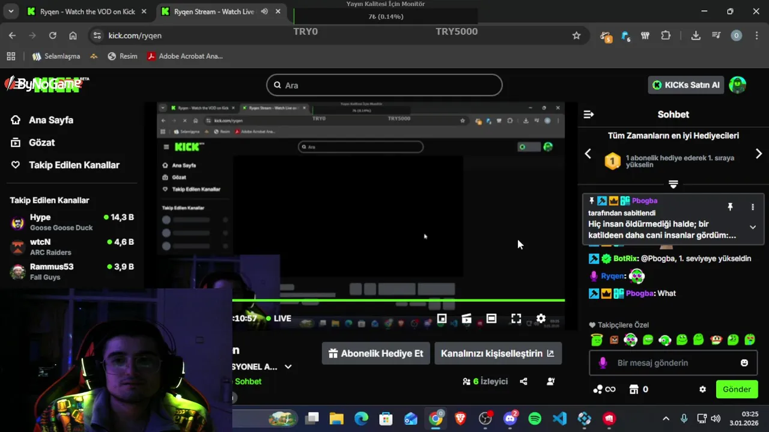Go to previous top gifters slide

pos(588,154)
